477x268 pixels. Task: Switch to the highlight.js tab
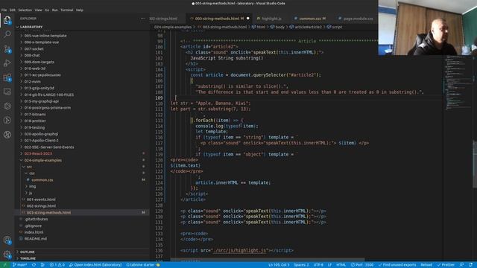(x=271, y=19)
